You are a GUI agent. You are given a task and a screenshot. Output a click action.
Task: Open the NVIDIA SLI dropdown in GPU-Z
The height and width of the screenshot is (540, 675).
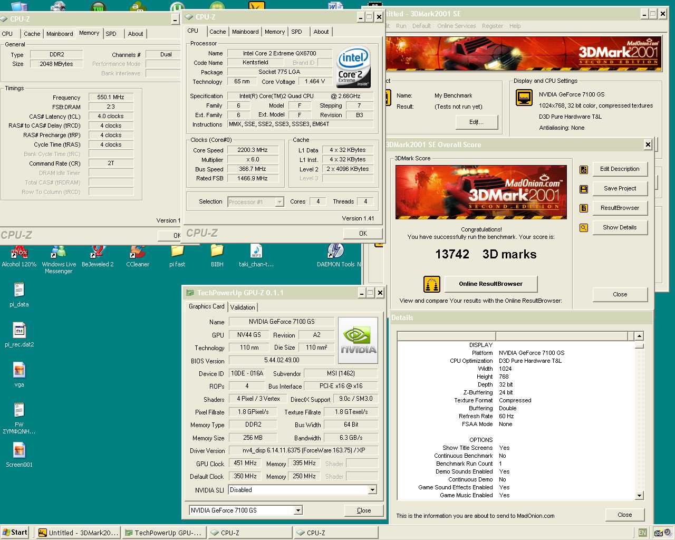pos(372,490)
